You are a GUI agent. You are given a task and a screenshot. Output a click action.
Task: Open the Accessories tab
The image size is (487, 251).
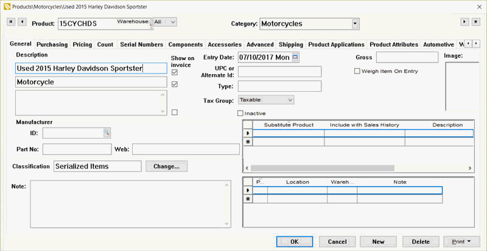click(225, 45)
